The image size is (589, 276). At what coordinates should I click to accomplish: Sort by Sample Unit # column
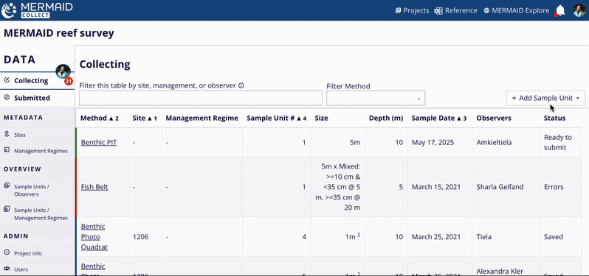coord(277,118)
